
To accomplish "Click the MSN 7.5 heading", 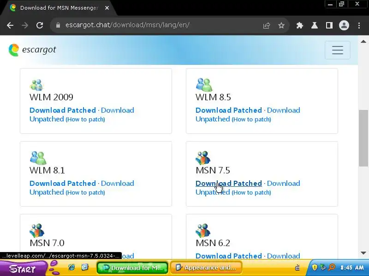I will [x=213, y=170].
